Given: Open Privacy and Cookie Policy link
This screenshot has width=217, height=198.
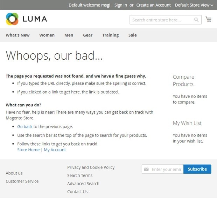Looking at the screenshot, I should click(91, 167).
